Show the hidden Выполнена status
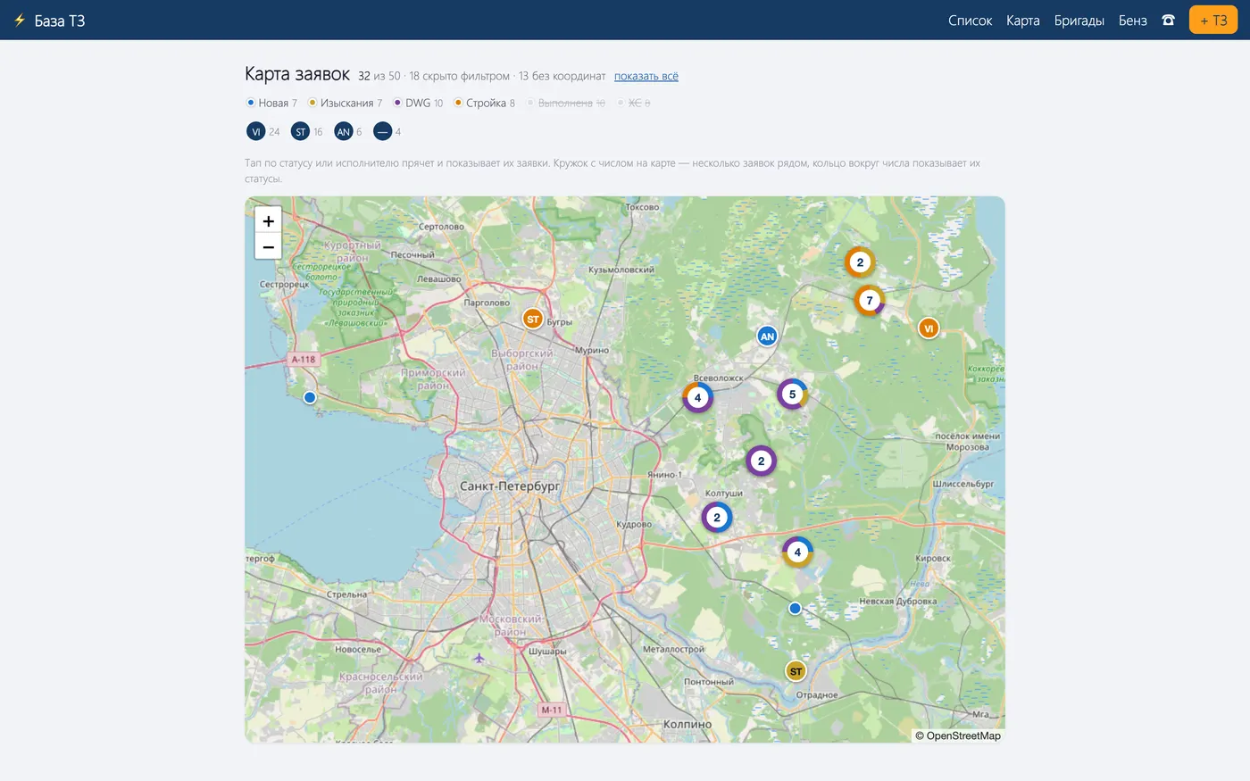This screenshot has height=781, width=1250. (x=565, y=103)
